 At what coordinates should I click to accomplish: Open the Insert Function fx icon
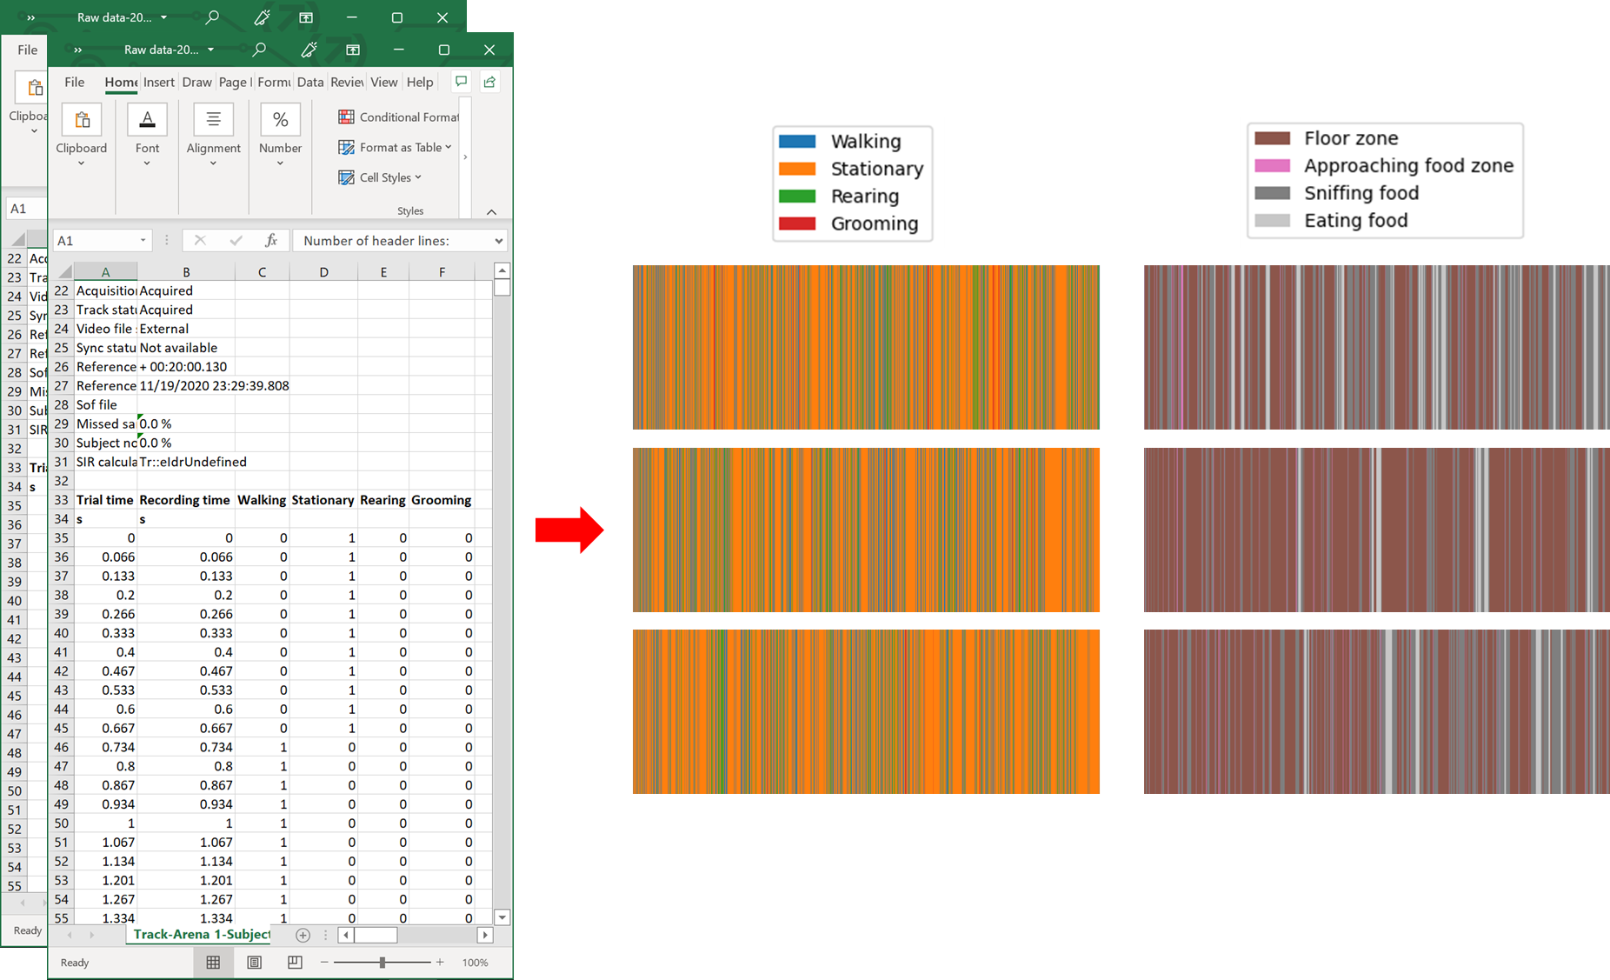272,240
